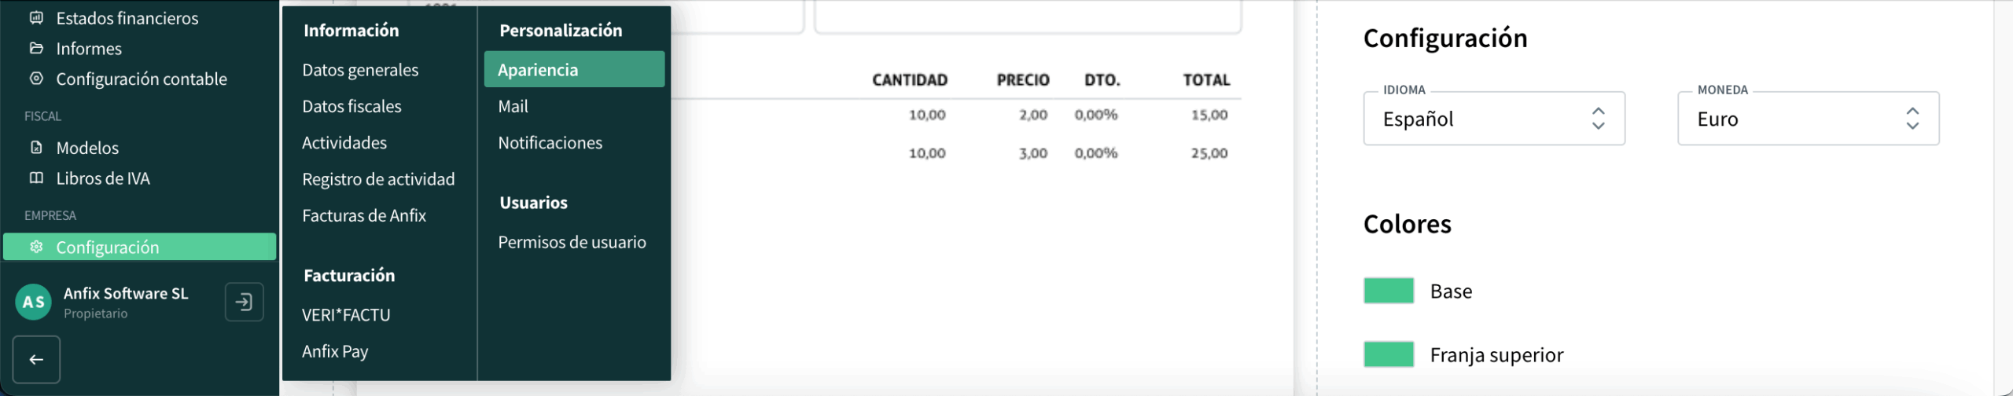Click the Informes folder icon
2013x396 pixels.
coord(36,48)
